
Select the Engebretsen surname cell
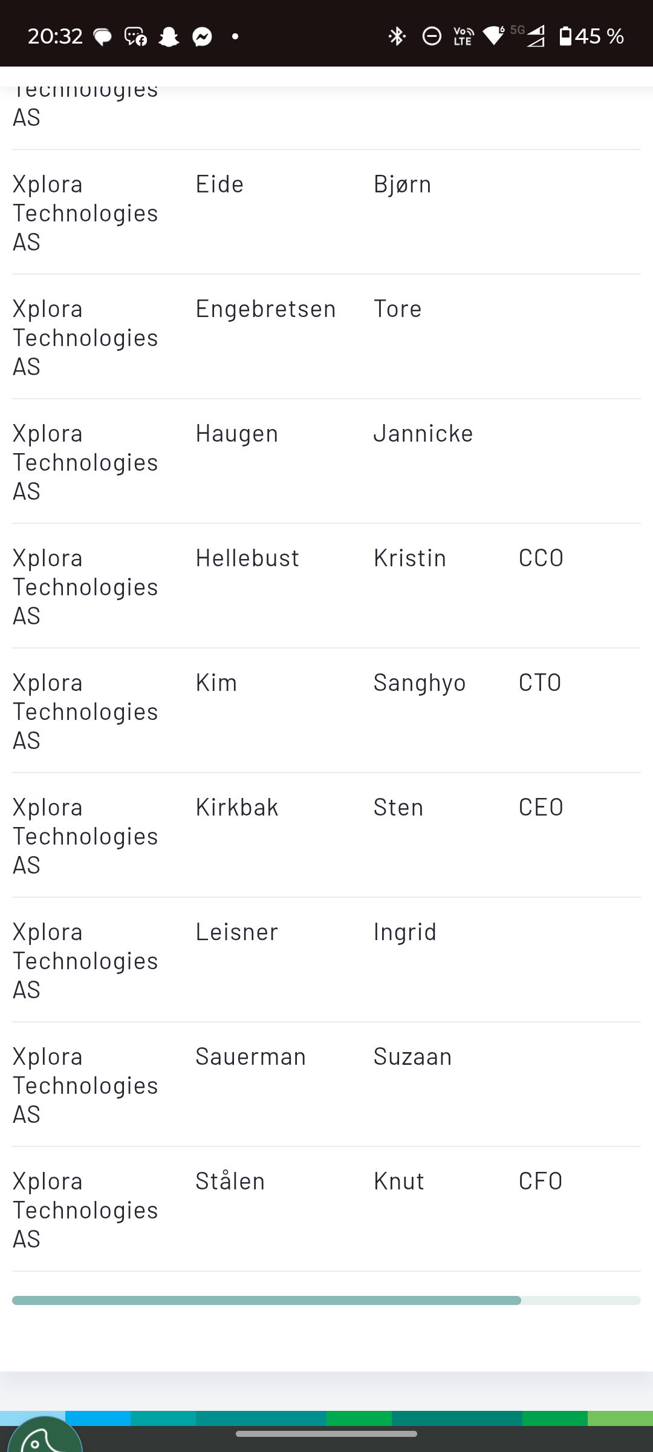pyautogui.click(x=265, y=309)
